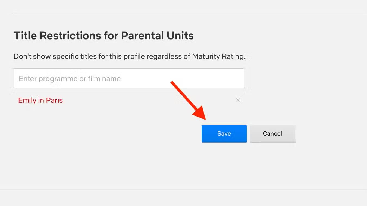
Task: Click the Cancel button
Action: [272, 134]
